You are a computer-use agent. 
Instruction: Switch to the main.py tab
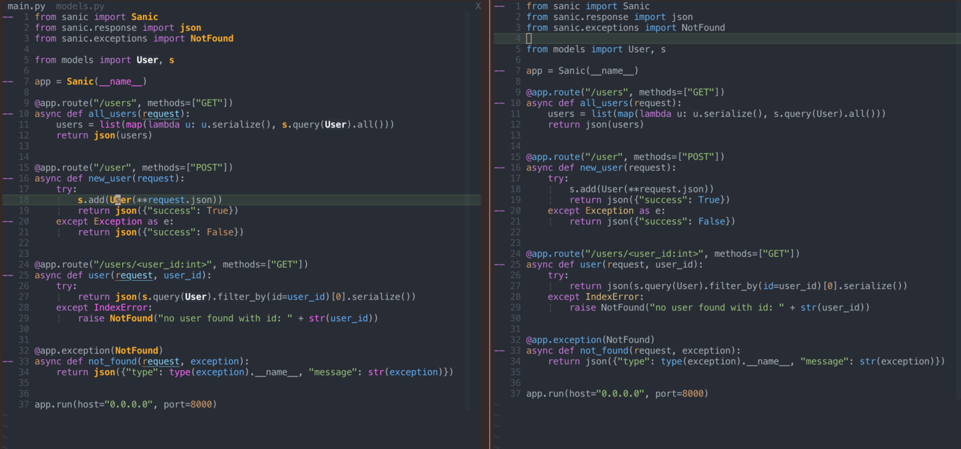(x=26, y=6)
